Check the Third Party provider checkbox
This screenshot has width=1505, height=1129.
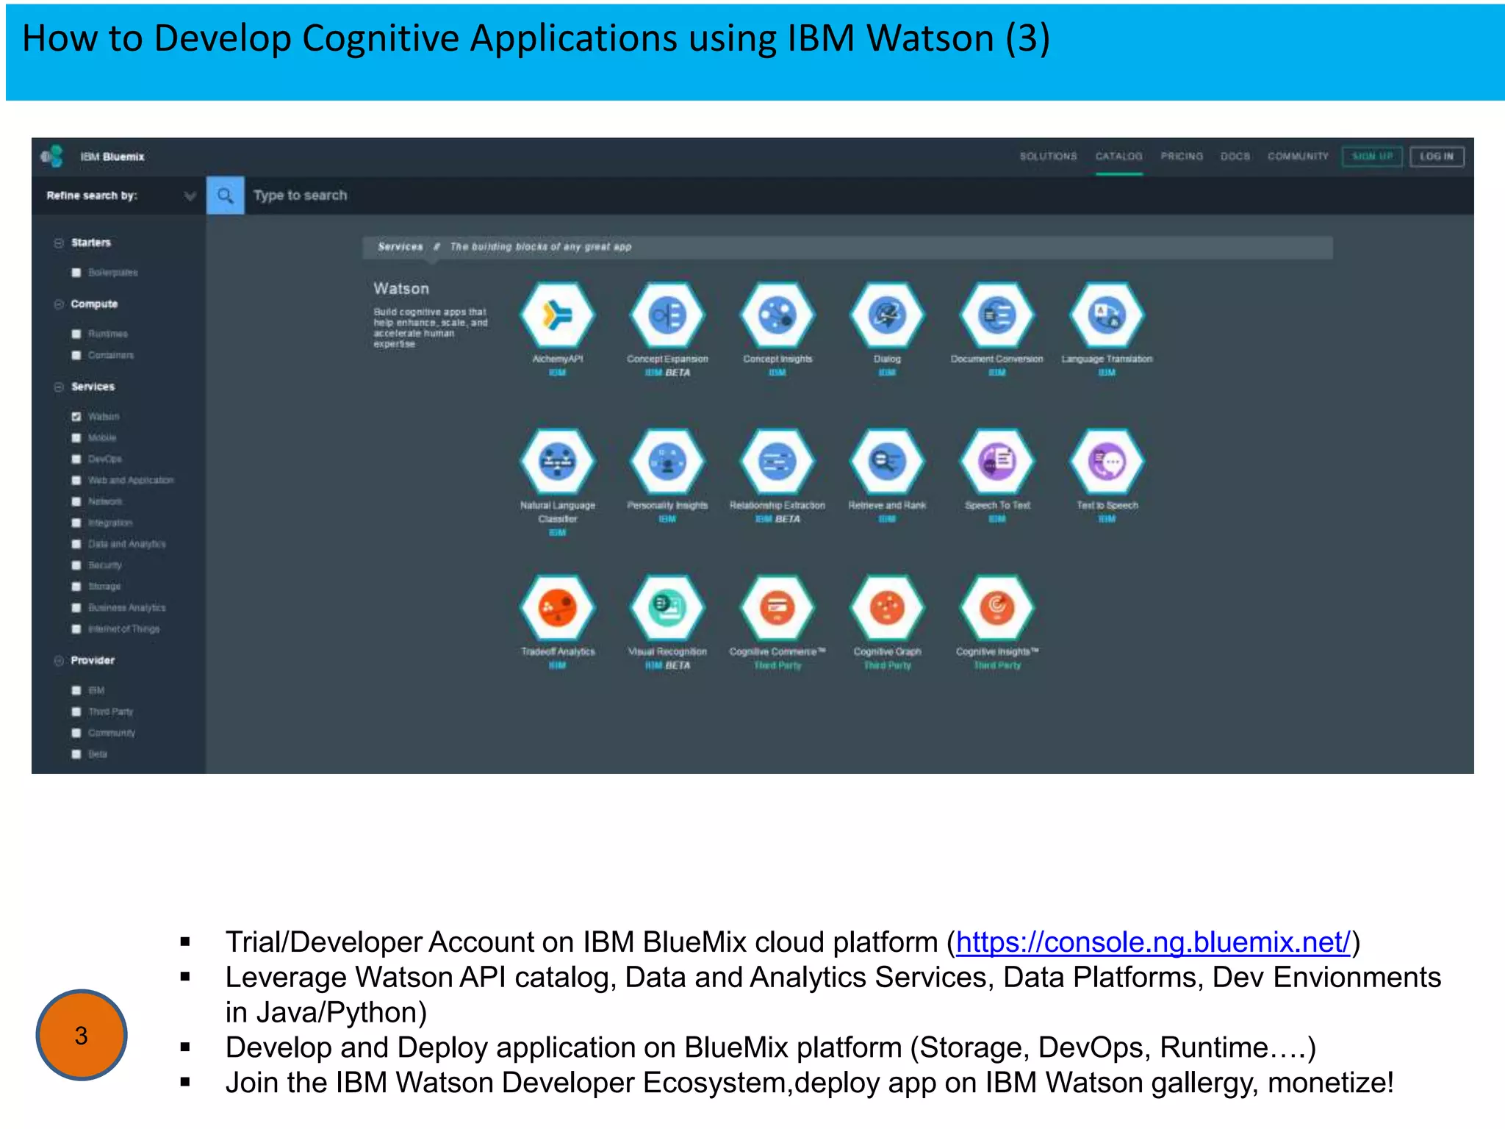(76, 712)
